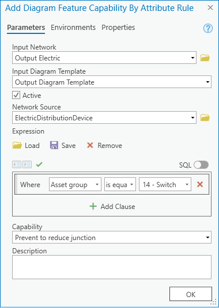Browse for Input Network with folder icon

pyautogui.click(x=205, y=58)
